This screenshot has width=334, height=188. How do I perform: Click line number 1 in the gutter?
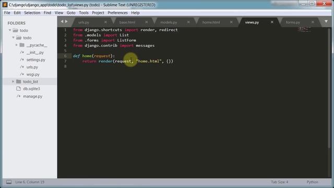tap(65, 30)
